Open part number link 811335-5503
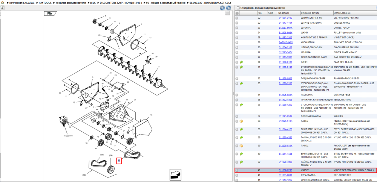Viewport: 377px width, 182px height. [x=285, y=79]
